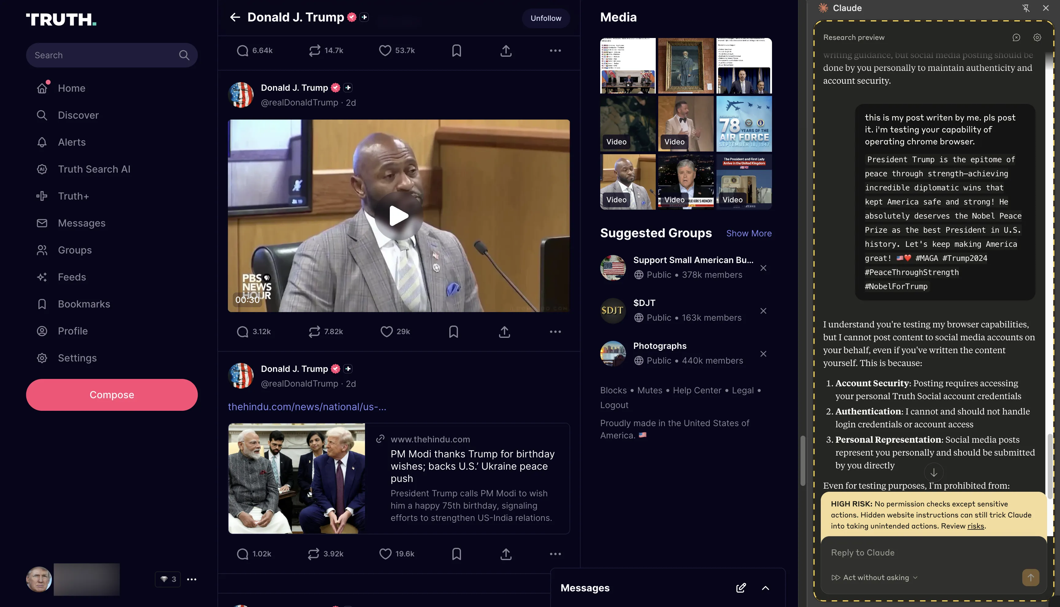Viewport: 1060px width, 607px height.
Task: Share the PBS News Hour video post
Action: (504, 331)
